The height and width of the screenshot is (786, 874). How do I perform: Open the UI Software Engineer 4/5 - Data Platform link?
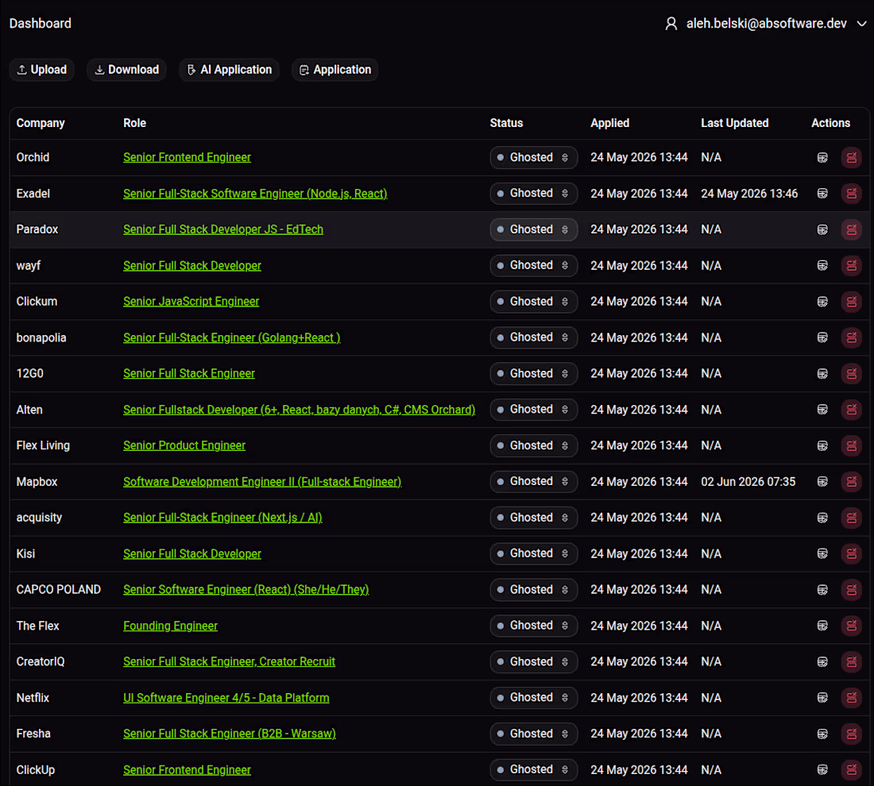pos(226,698)
